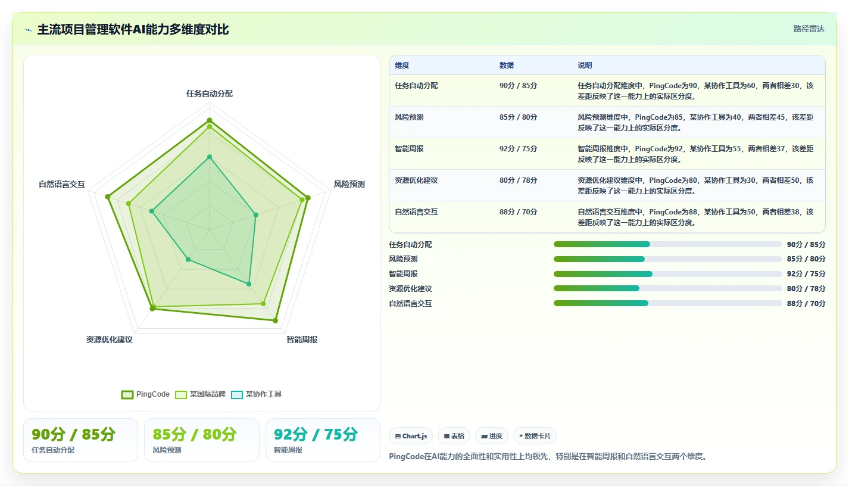This screenshot has width=849, height=486.
Task: Click the 表格 tag
Action: click(x=454, y=436)
